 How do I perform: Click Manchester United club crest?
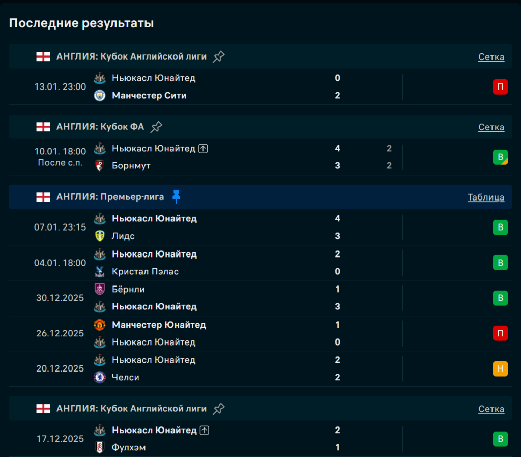click(100, 325)
